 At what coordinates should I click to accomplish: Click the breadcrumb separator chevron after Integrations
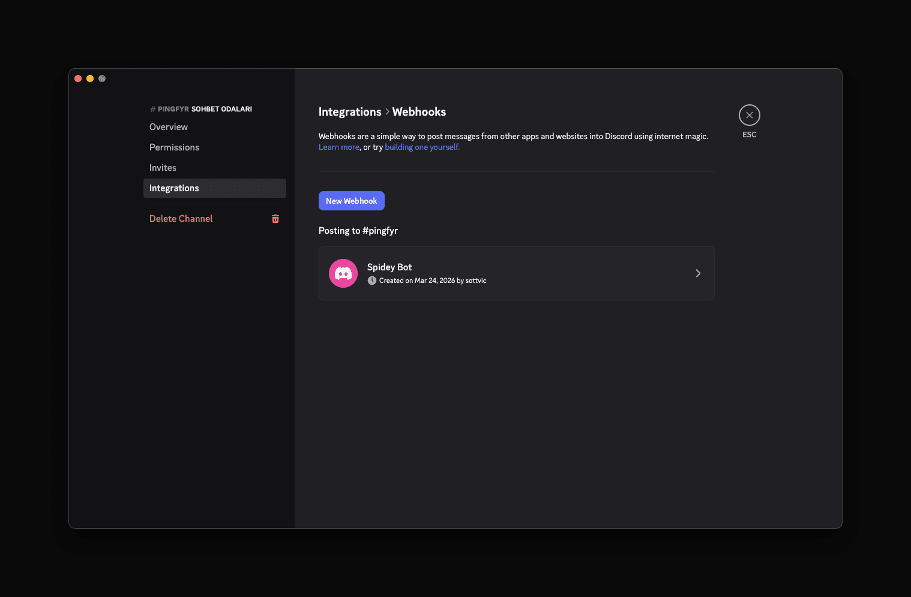pyautogui.click(x=387, y=111)
